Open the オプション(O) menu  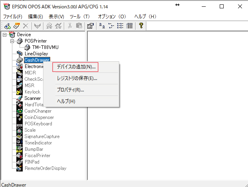coord(112,16)
